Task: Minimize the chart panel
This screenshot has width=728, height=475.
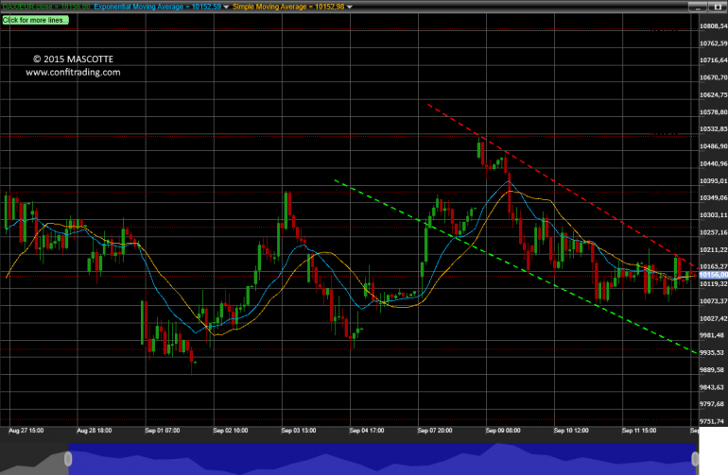Action: pos(697,7)
